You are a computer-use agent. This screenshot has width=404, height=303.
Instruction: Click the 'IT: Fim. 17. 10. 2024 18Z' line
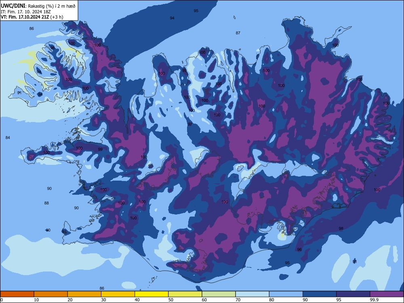pos(26,12)
